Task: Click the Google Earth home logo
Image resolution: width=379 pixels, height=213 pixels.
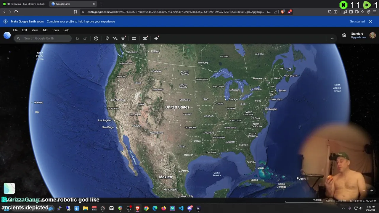Action: (7, 35)
